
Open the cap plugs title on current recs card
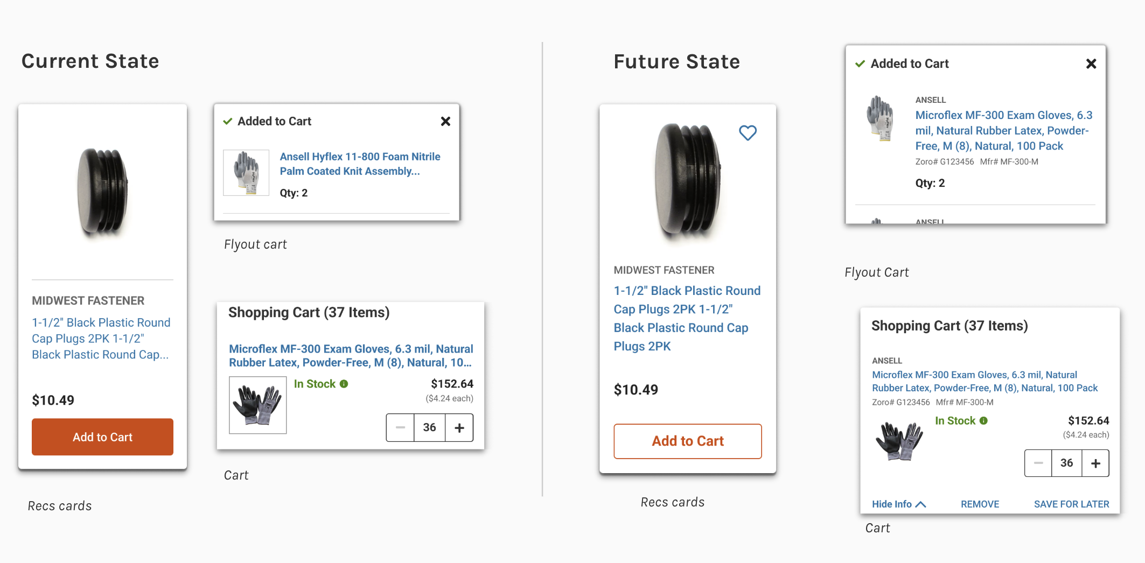[x=101, y=338]
